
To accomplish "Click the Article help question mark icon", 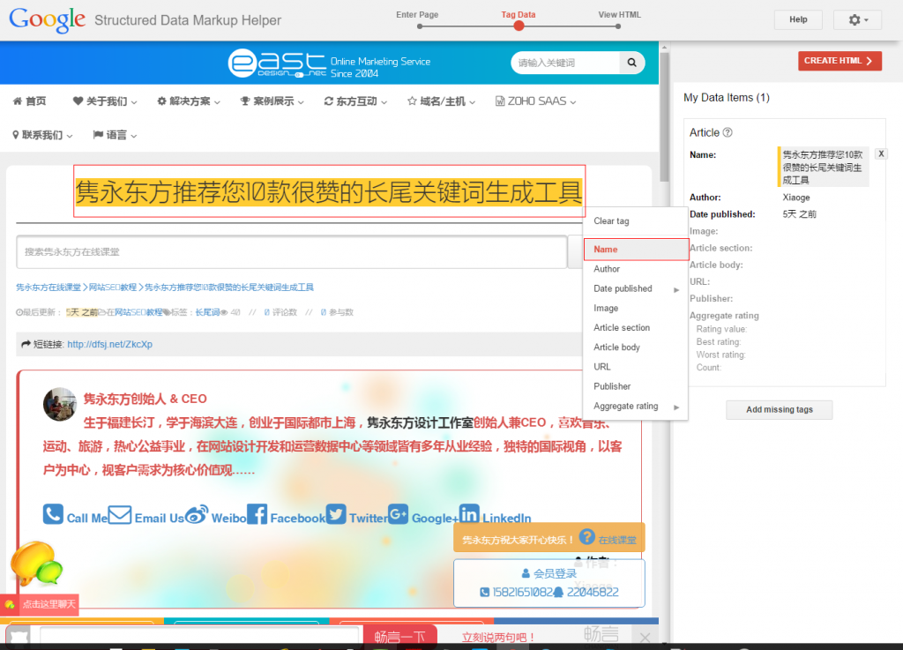I will pyautogui.click(x=728, y=133).
